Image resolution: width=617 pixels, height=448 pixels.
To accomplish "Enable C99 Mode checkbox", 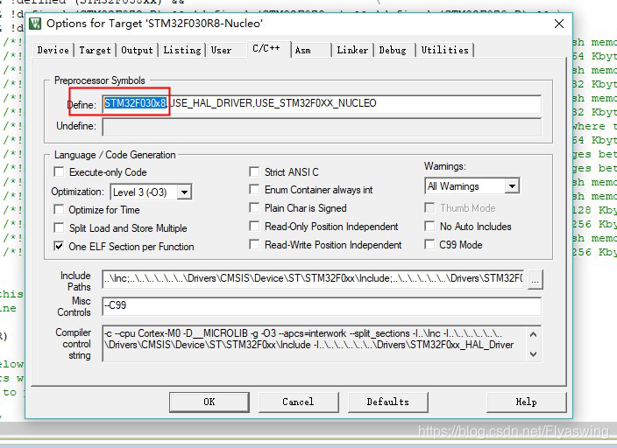I will point(429,244).
